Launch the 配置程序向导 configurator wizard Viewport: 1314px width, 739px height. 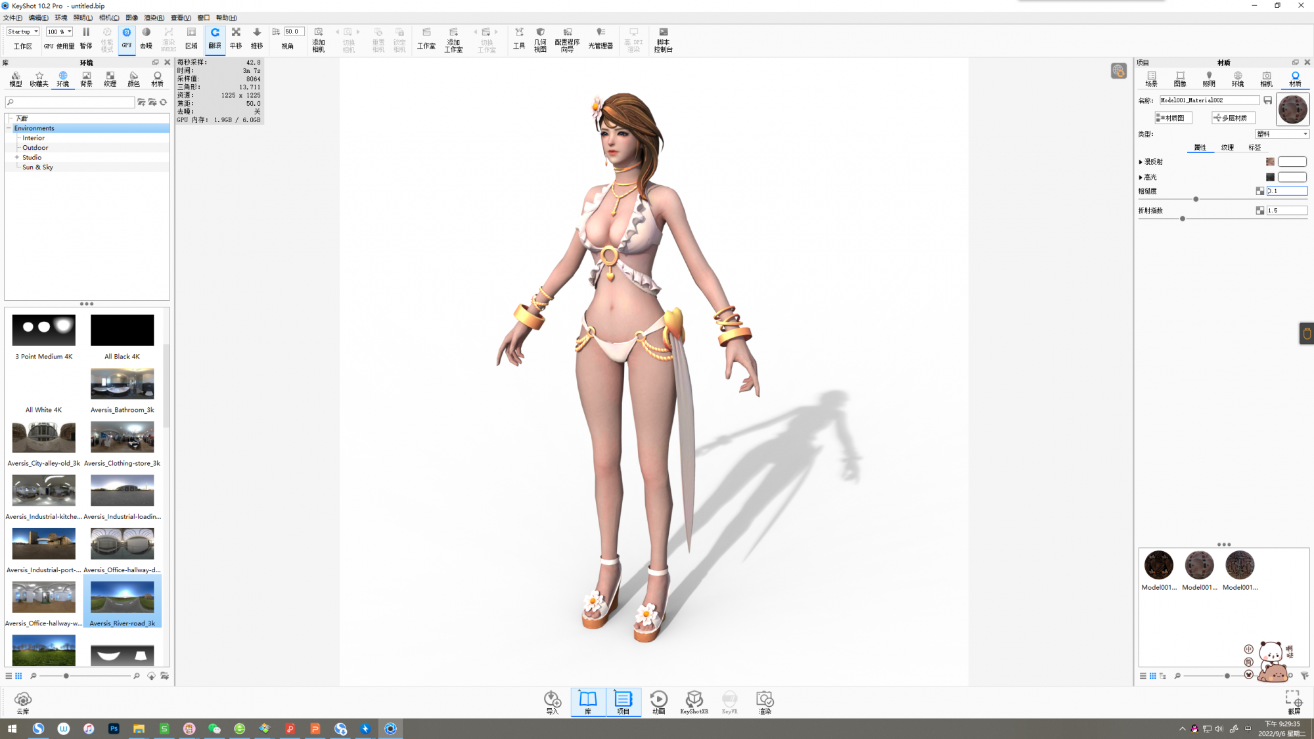point(567,39)
